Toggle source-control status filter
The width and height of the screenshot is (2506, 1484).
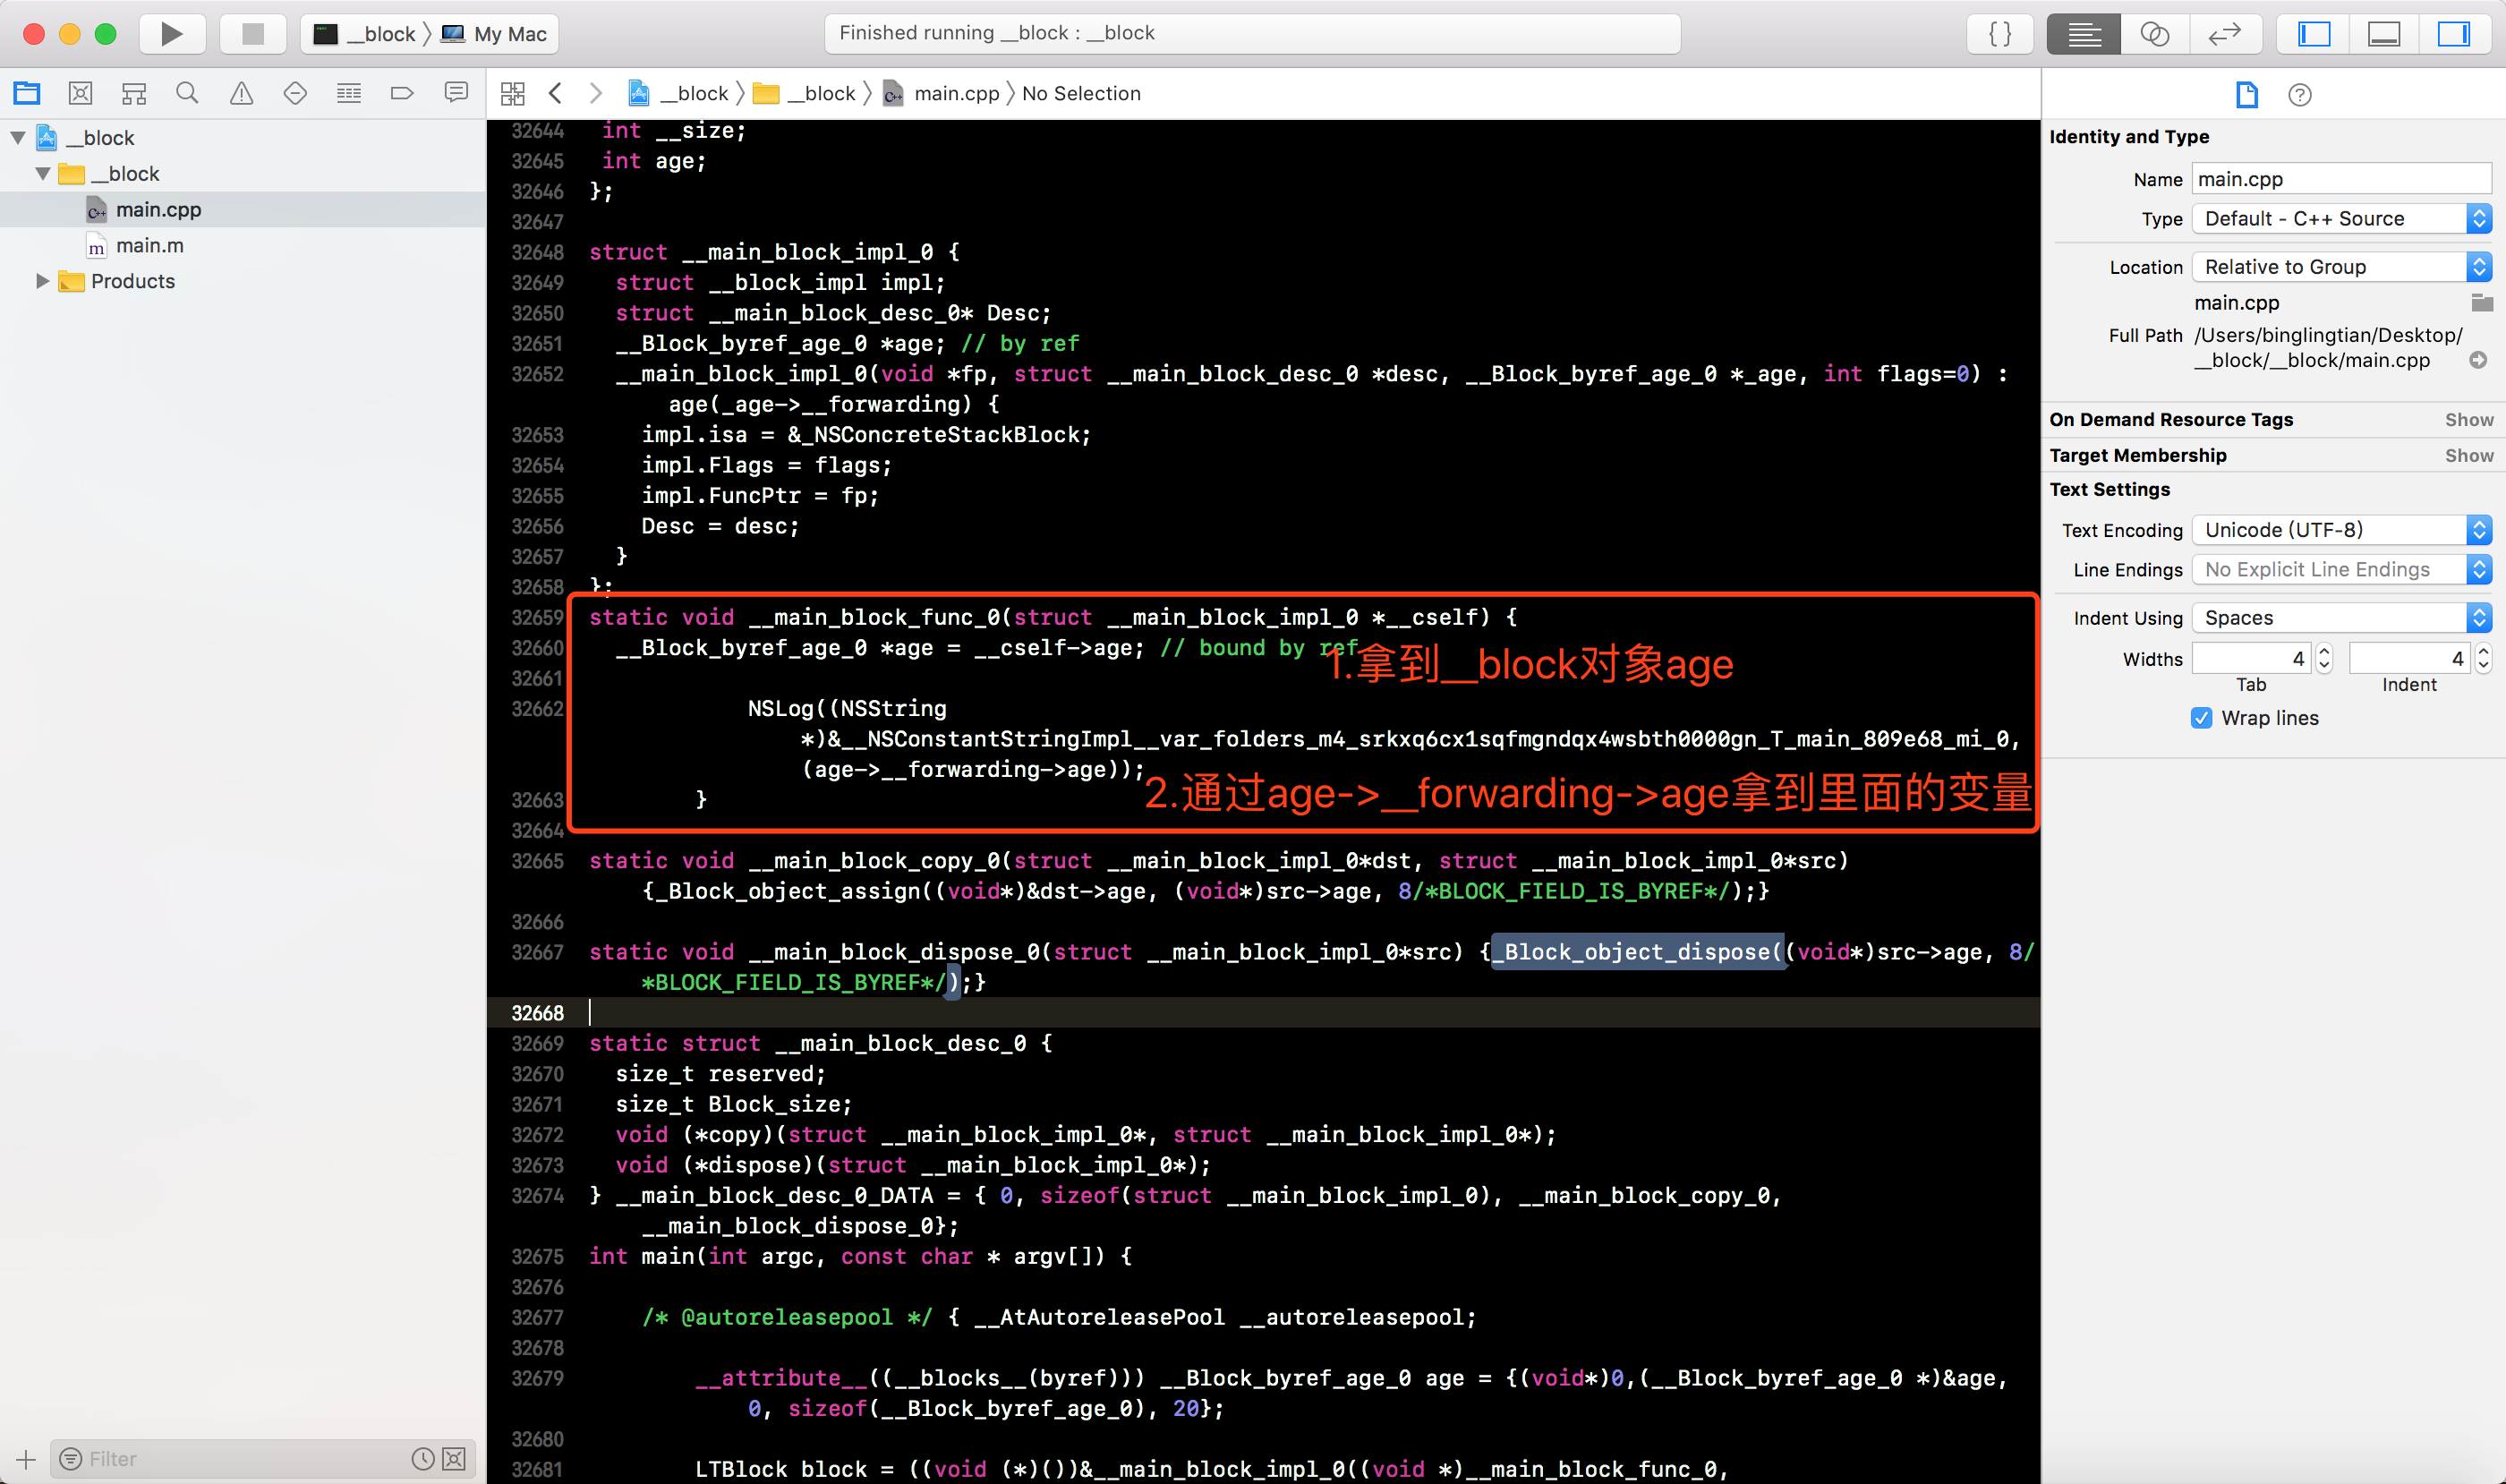455,1459
